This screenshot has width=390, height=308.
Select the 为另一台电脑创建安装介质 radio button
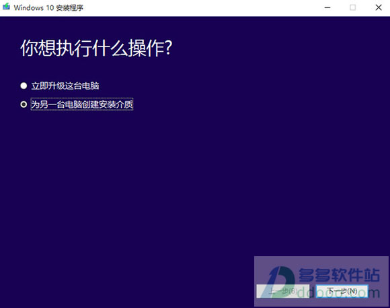[24, 104]
